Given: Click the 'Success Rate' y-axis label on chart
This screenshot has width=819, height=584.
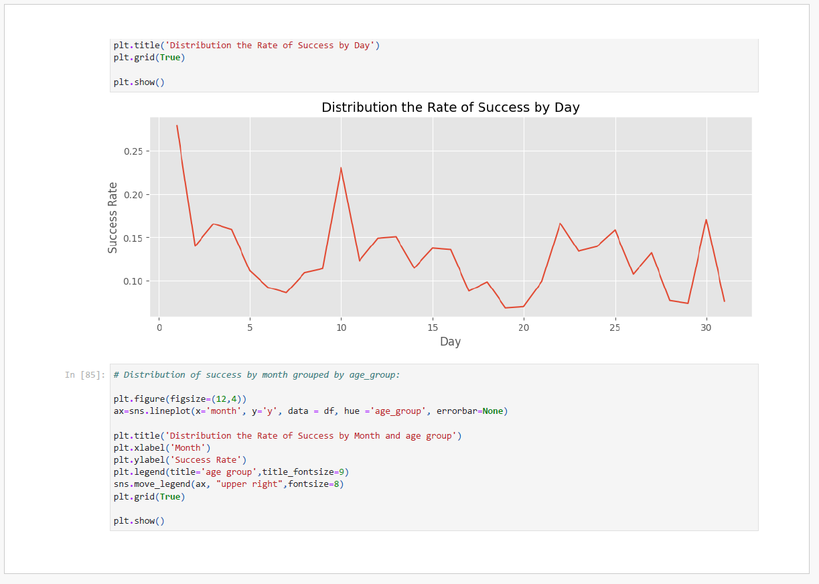Looking at the screenshot, I should [x=113, y=218].
